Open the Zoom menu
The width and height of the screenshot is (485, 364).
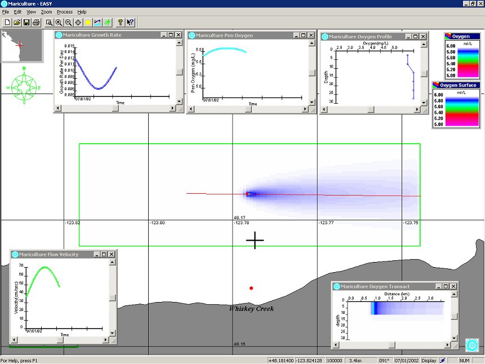coord(46,12)
